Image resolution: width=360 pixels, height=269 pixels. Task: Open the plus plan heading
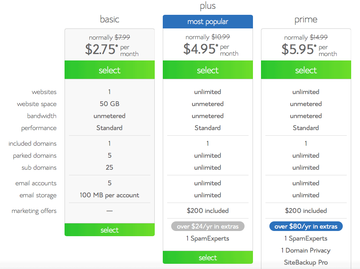[207, 6]
